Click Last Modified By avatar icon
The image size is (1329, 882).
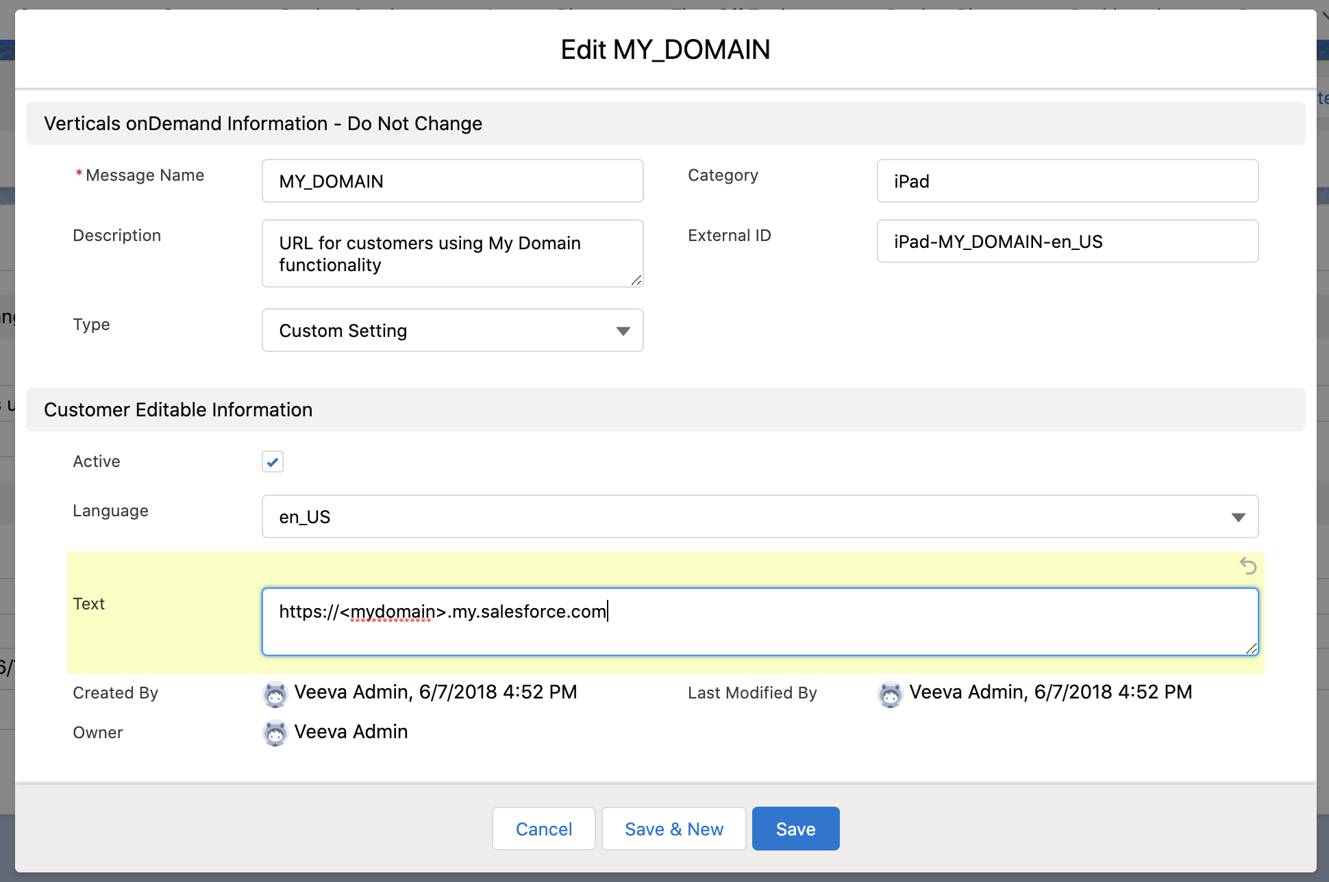[x=890, y=694]
